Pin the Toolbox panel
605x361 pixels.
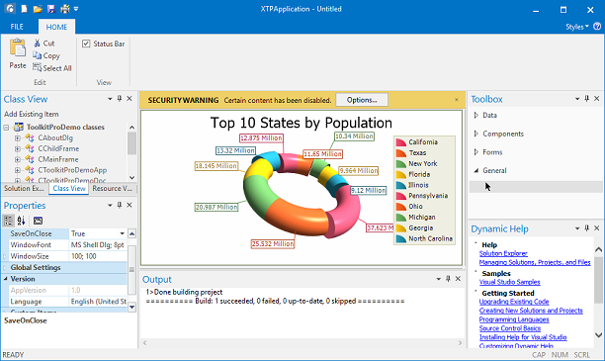(586, 99)
